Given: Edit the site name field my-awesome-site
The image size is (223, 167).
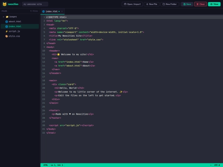Looking at the screenshot, I should coord(35,4).
